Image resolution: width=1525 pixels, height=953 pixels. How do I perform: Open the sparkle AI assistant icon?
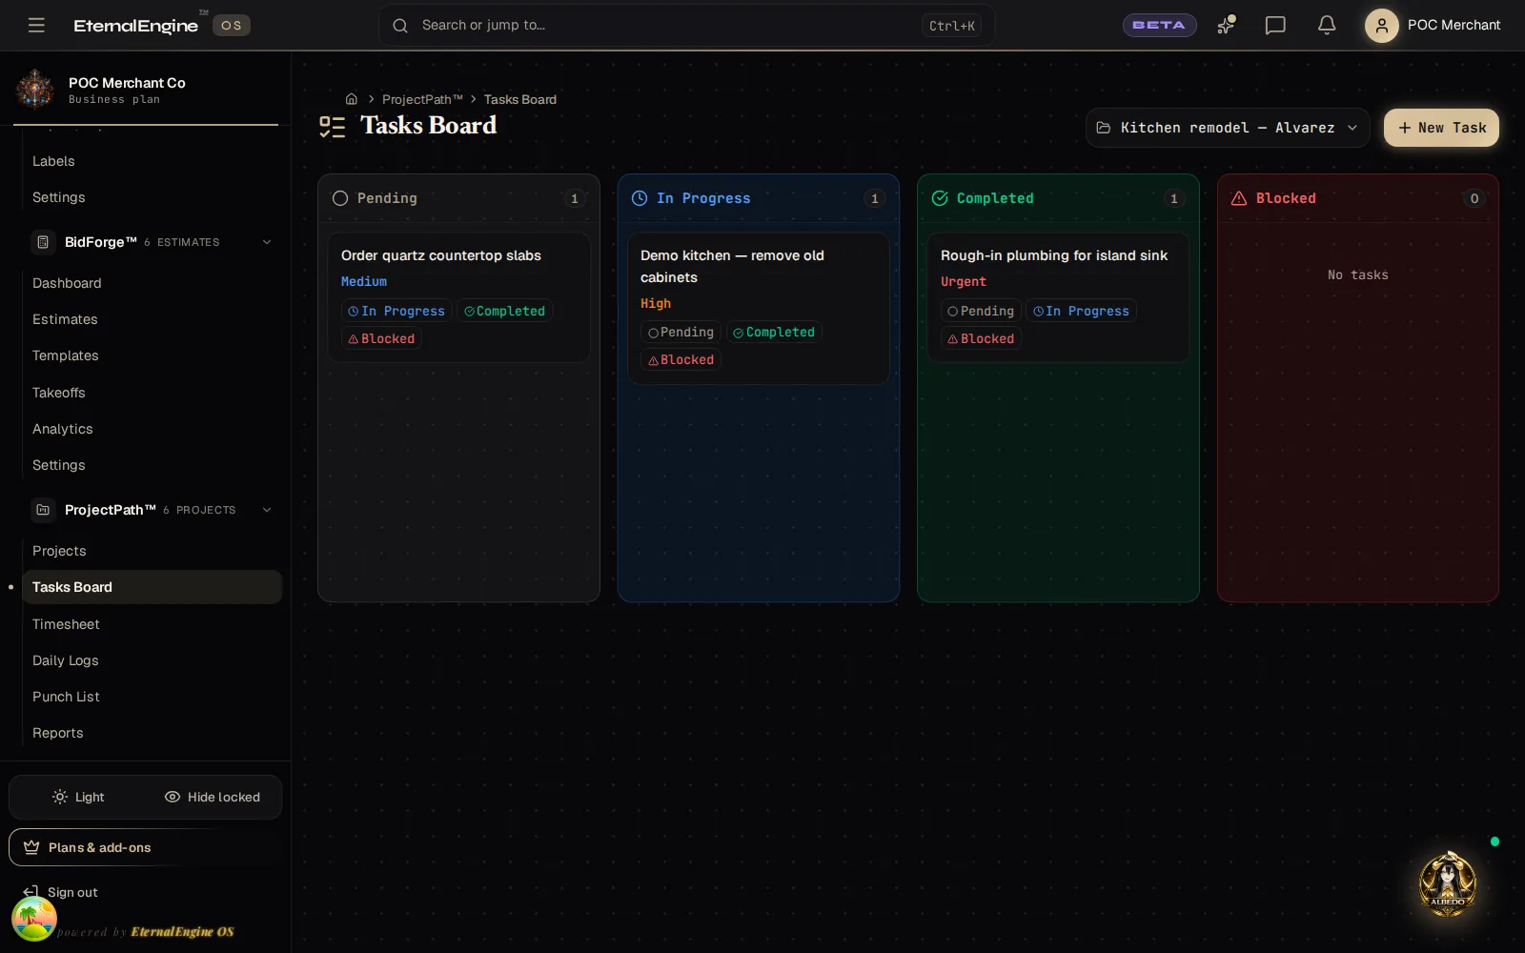1226,25
